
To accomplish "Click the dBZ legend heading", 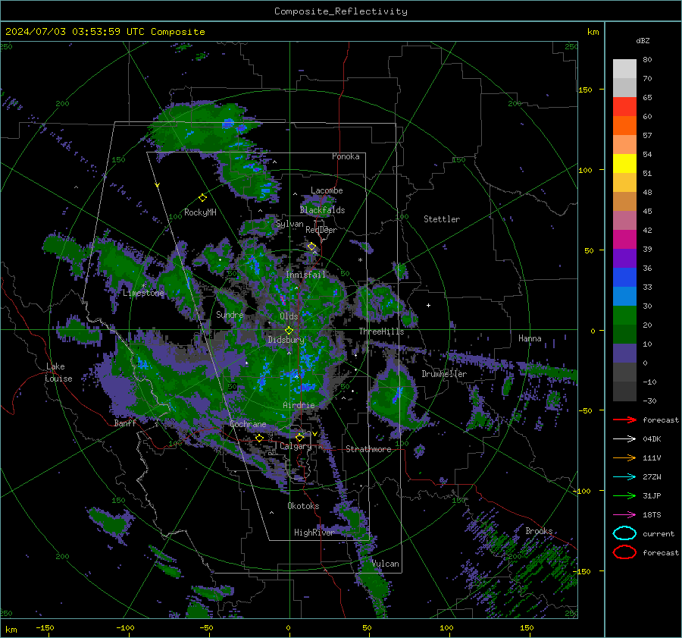I will click(x=643, y=41).
